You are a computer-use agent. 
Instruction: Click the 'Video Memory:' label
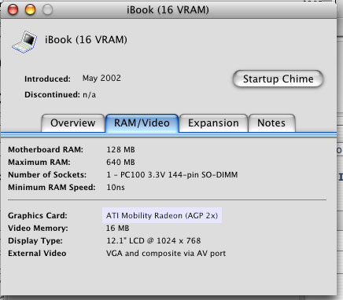38,229
